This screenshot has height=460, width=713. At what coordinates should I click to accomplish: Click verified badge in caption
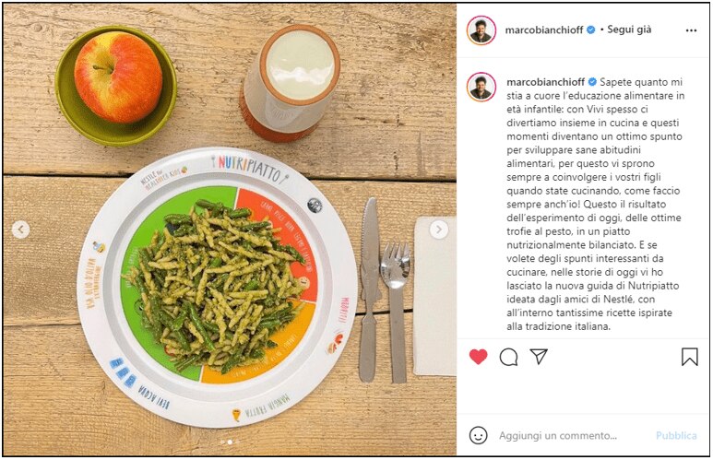pyautogui.click(x=592, y=82)
